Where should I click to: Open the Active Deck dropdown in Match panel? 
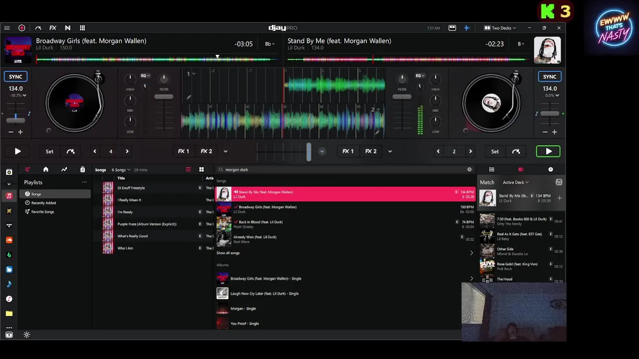click(x=516, y=182)
